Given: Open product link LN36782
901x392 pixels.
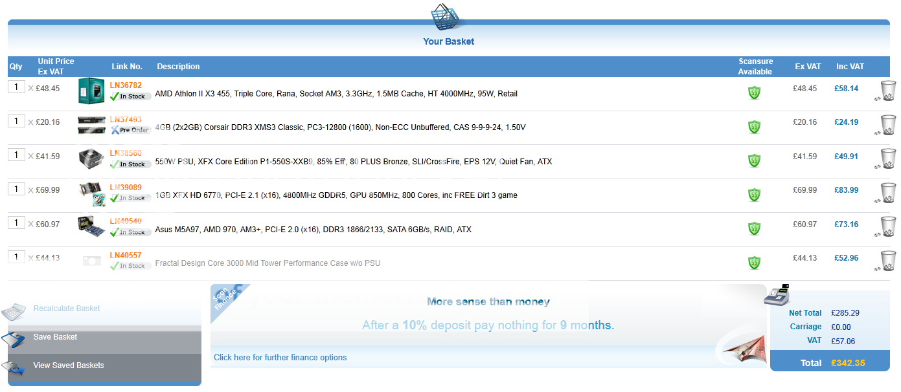Looking at the screenshot, I should pyautogui.click(x=126, y=85).
